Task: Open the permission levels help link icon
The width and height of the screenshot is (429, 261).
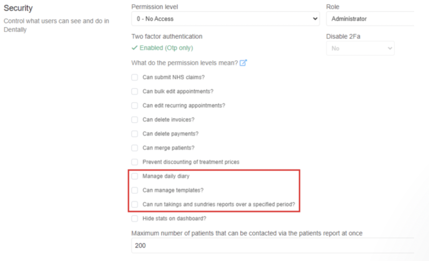Action: coord(243,63)
